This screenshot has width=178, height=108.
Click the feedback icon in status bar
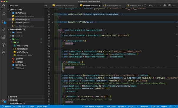(x=170, y=107)
